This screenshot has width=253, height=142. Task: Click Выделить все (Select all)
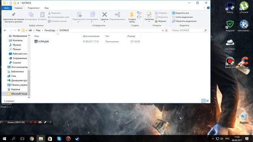coord(180,13)
